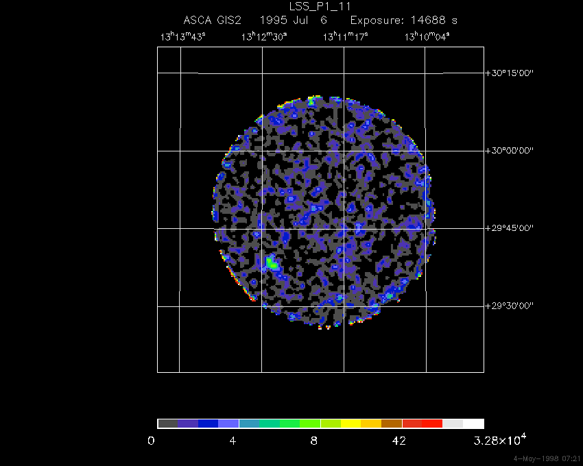
Task: Click the color bar scale value 0
Action: 151,441
